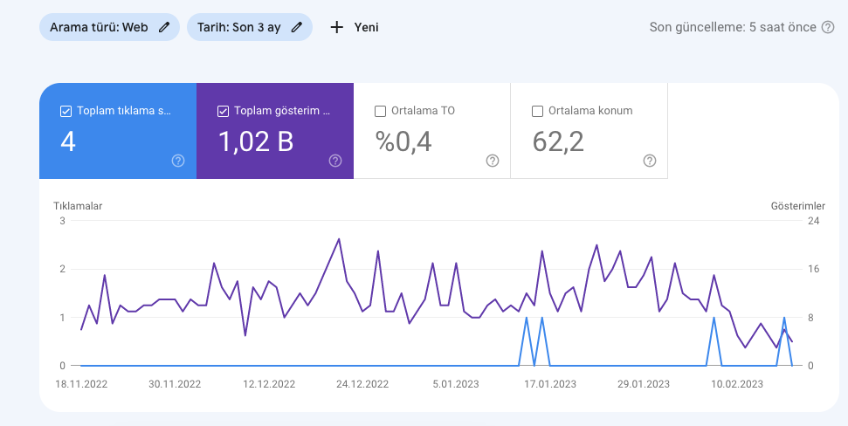The height and width of the screenshot is (426, 848).
Task: Click help icon on Ortalama konum card
Action: tap(650, 161)
